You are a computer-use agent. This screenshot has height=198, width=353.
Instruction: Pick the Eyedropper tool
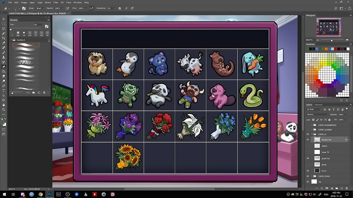pos(4,43)
